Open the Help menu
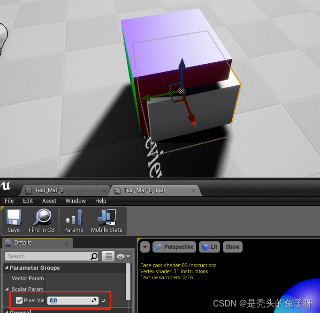 [x=101, y=201]
